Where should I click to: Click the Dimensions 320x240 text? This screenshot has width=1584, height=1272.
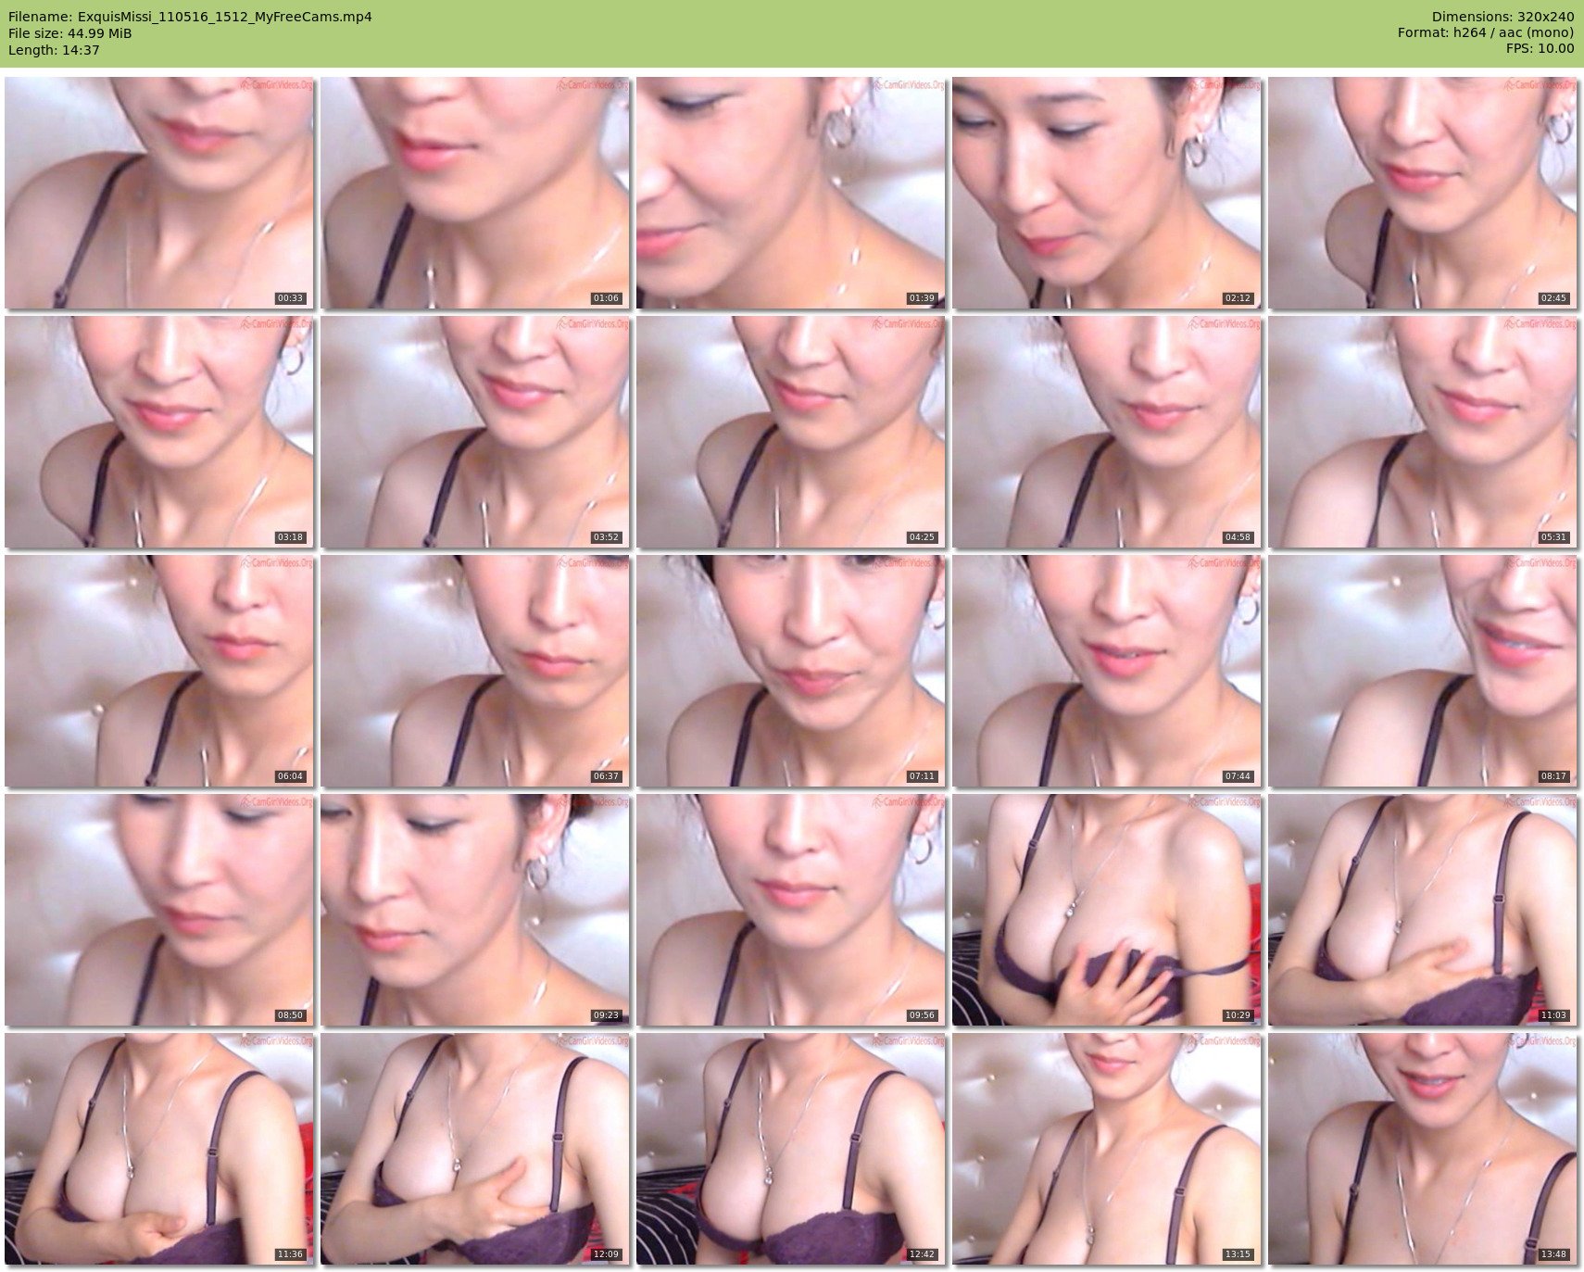tap(1502, 17)
